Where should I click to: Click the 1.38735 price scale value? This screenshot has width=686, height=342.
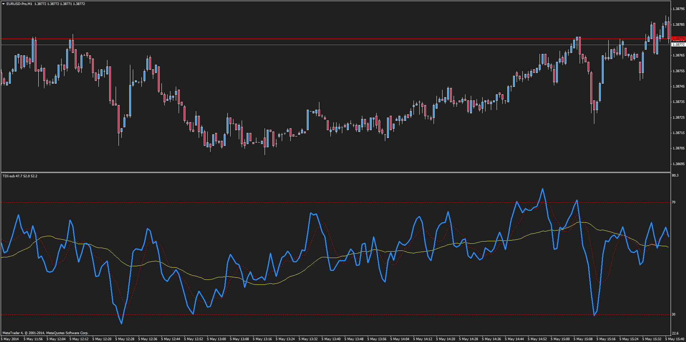[679, 102]
